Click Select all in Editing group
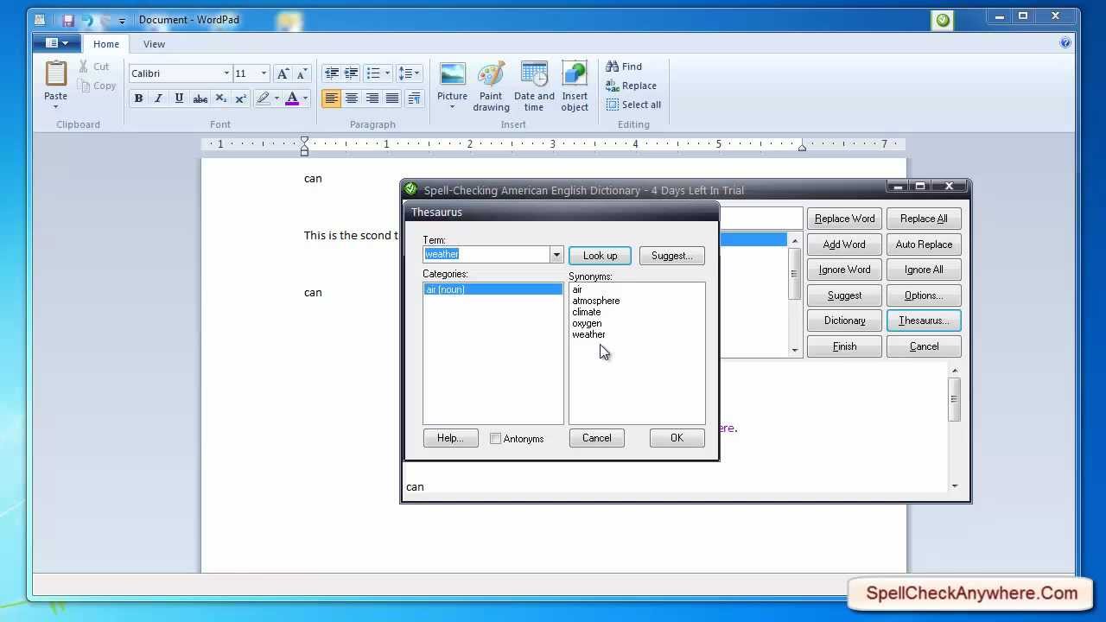This screenshot has height=622, width=1106. (633, 105)
